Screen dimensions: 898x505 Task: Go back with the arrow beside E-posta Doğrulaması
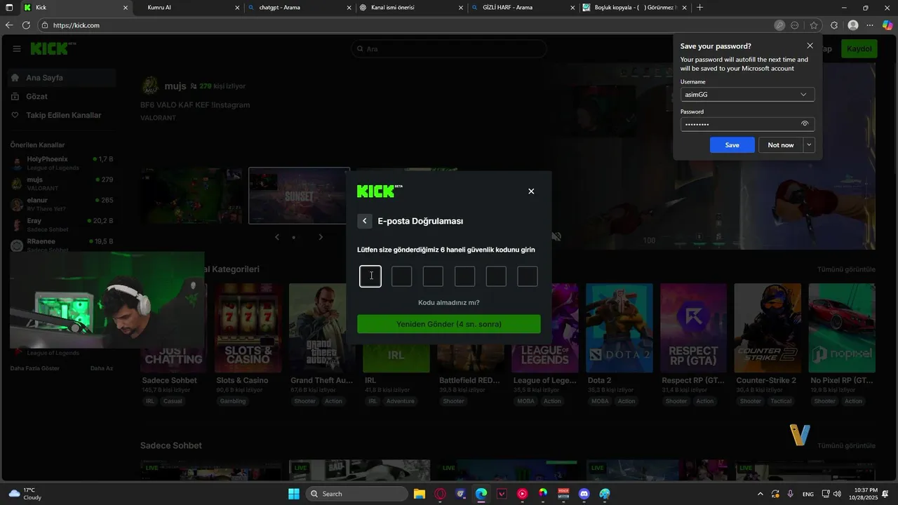coord(364,221)
